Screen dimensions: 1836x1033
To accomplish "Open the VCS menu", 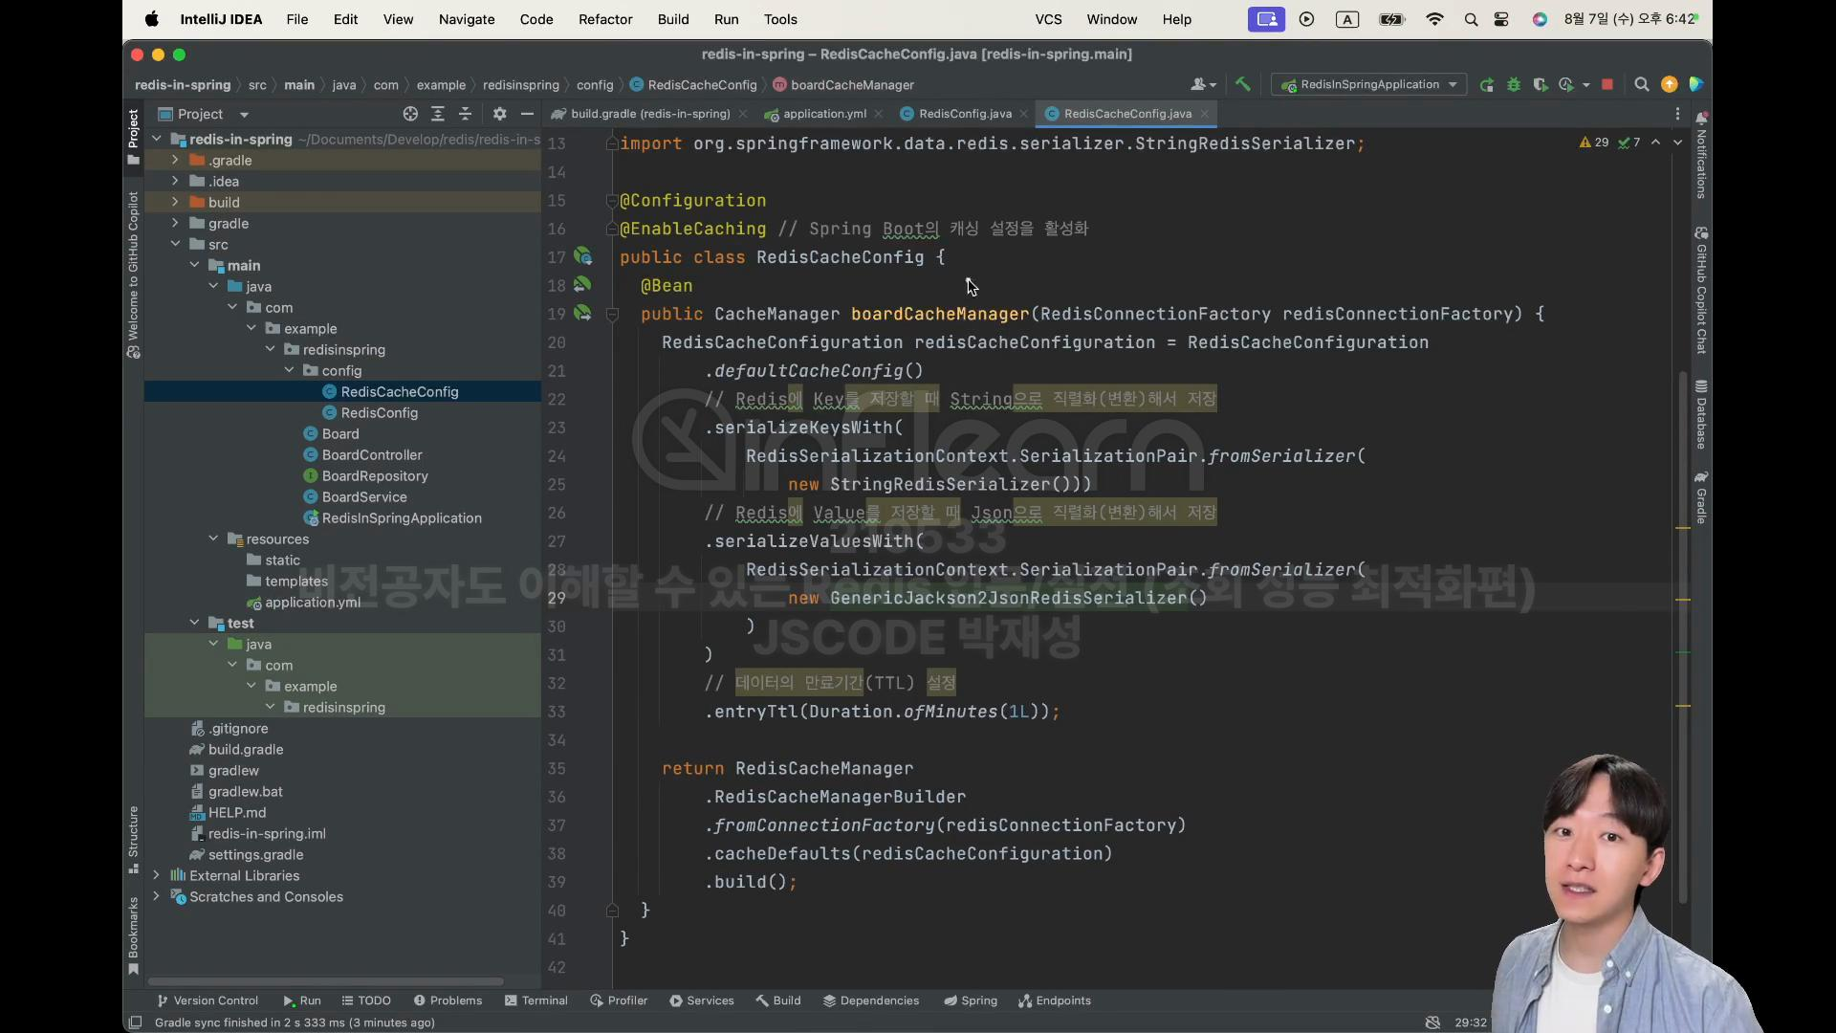I will click(1048, 19).
